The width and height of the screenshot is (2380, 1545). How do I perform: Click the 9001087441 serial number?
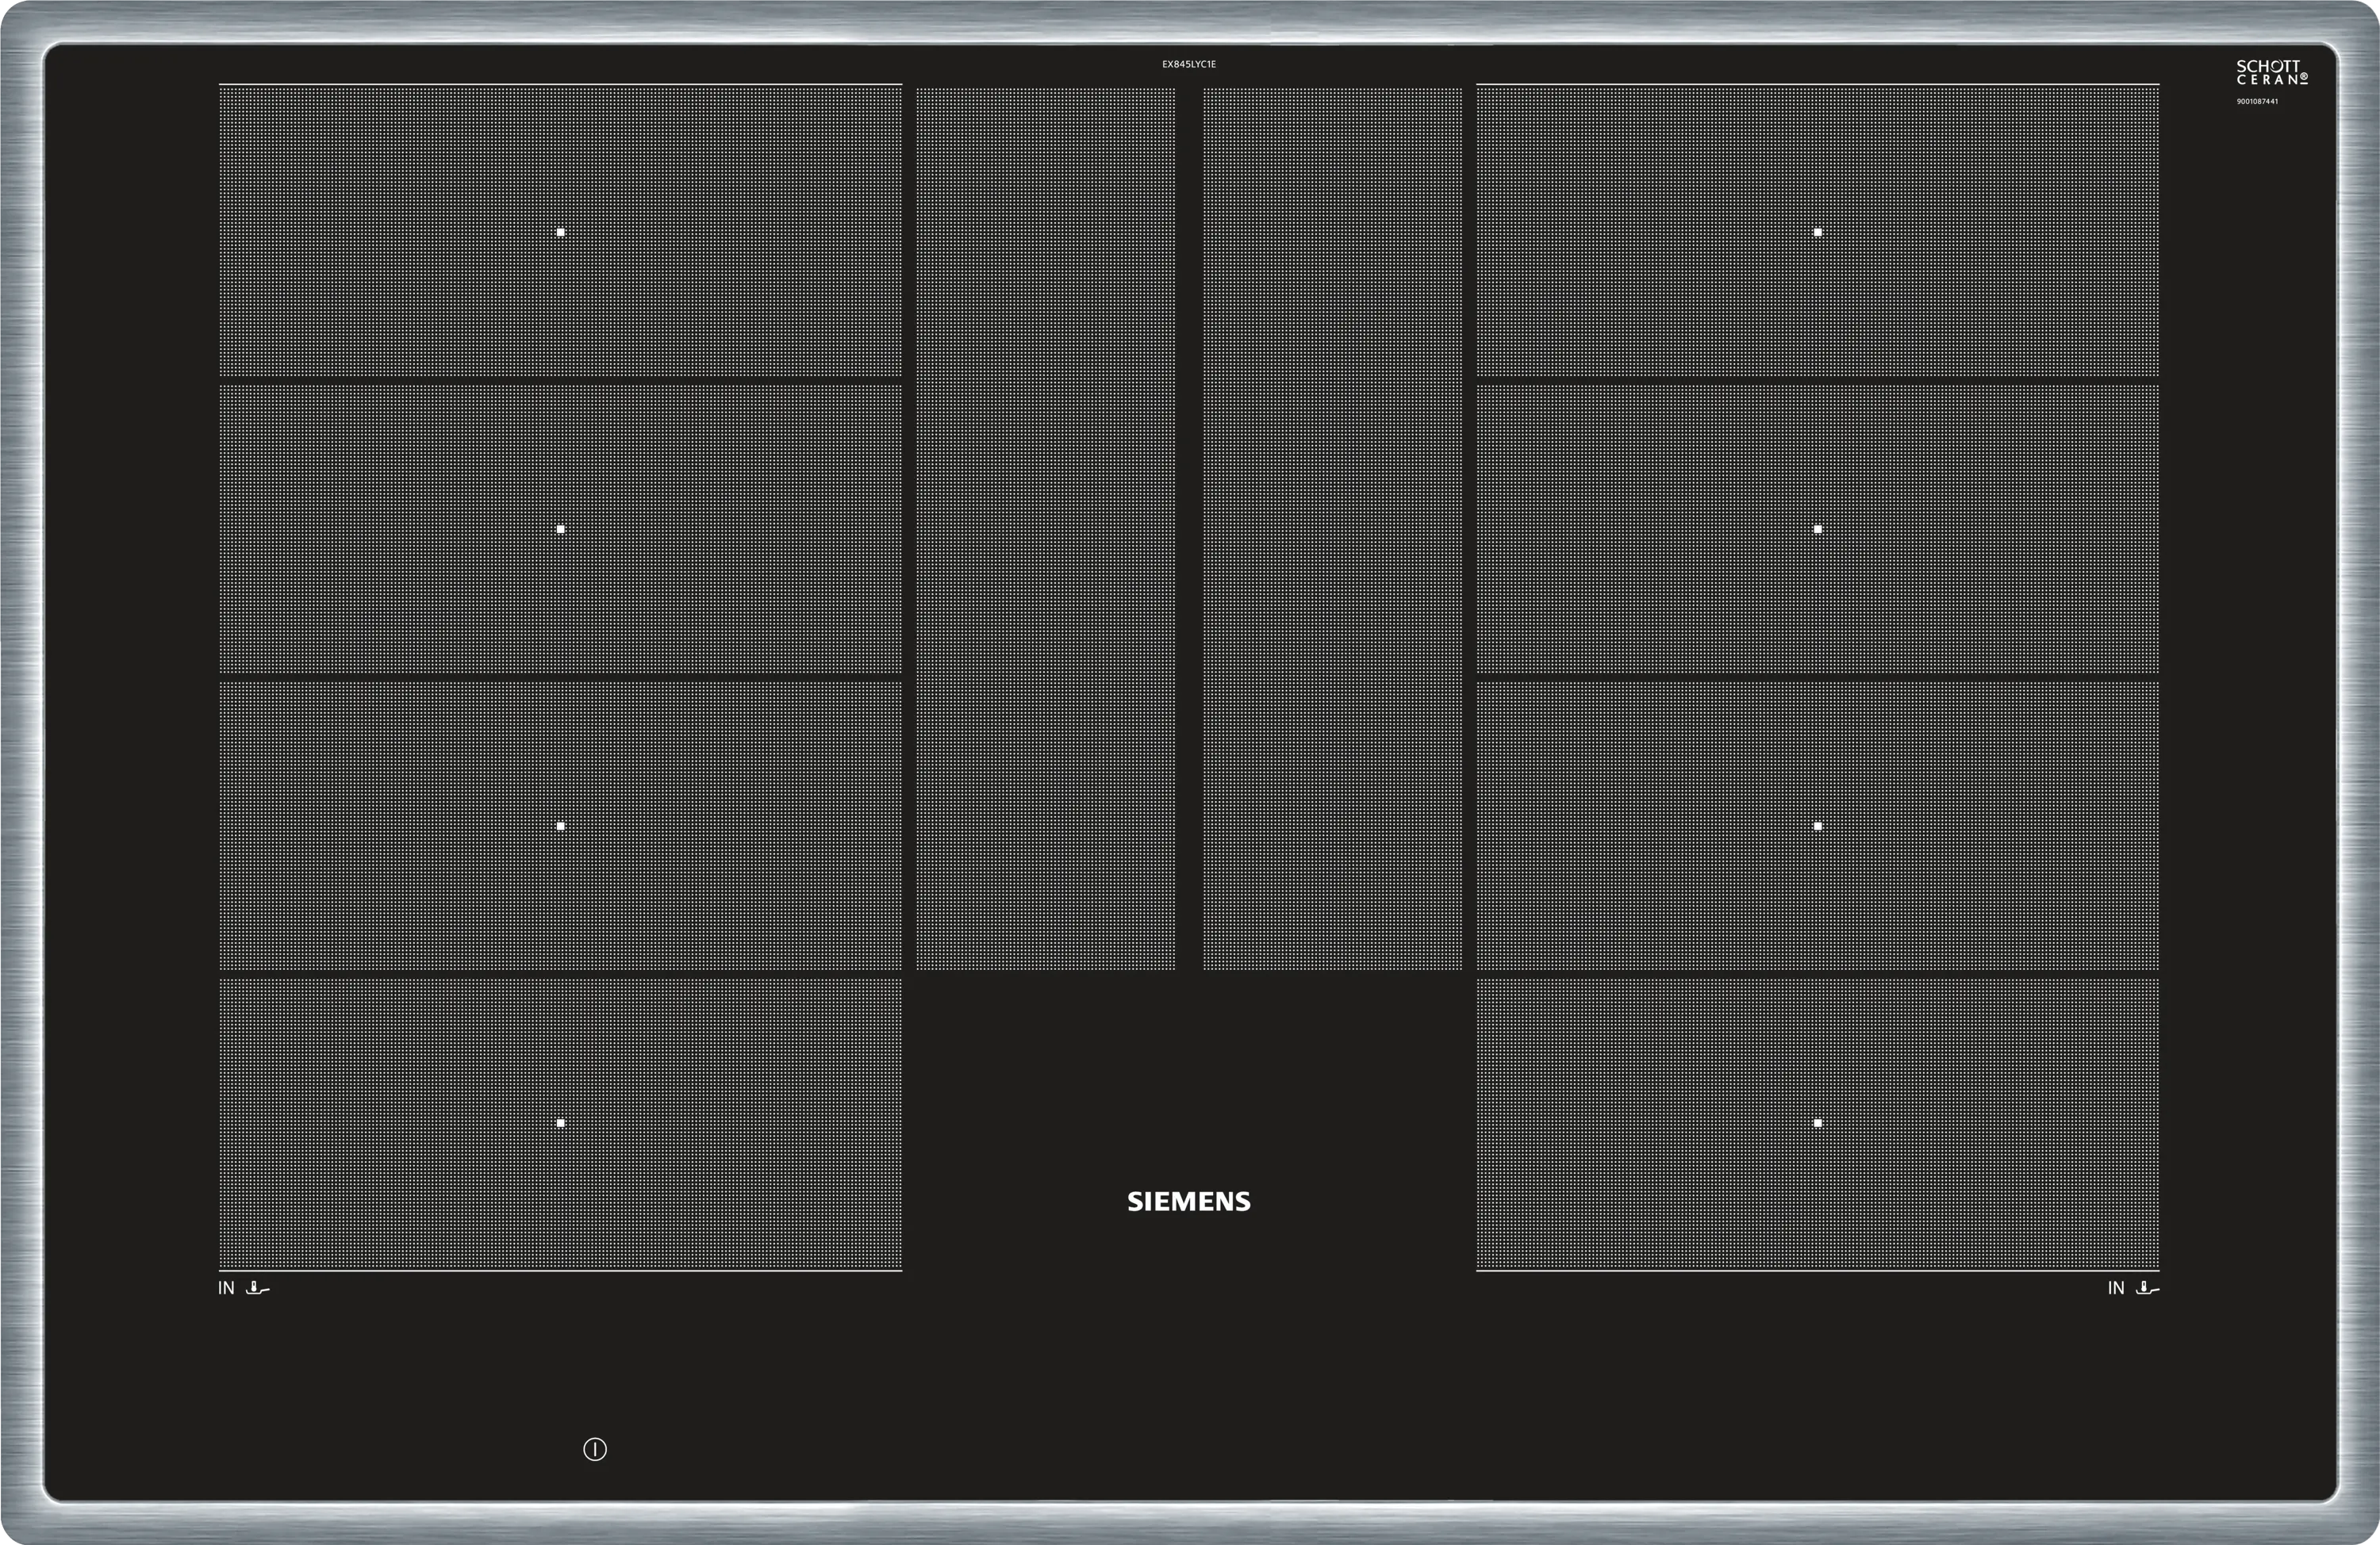pos(2257,102)
